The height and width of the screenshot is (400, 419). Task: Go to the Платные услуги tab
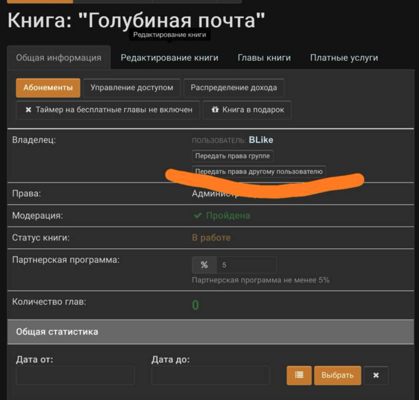[344, 58]
